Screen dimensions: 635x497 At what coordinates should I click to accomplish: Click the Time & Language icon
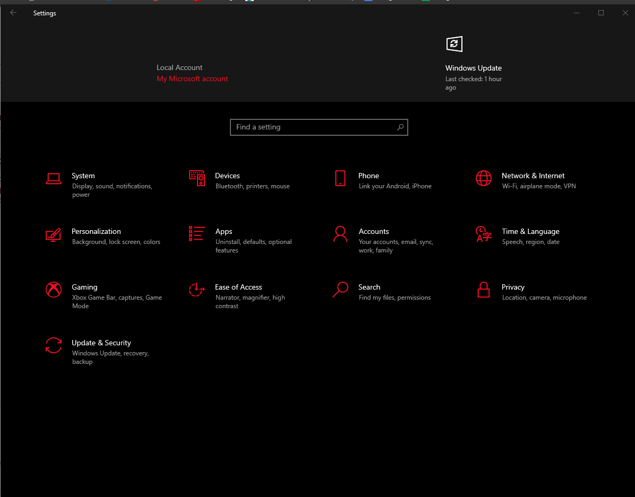coord(484,234)
